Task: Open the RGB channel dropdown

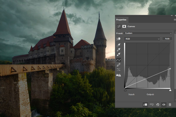Action: pyautogui.click(x=142, y=39)
